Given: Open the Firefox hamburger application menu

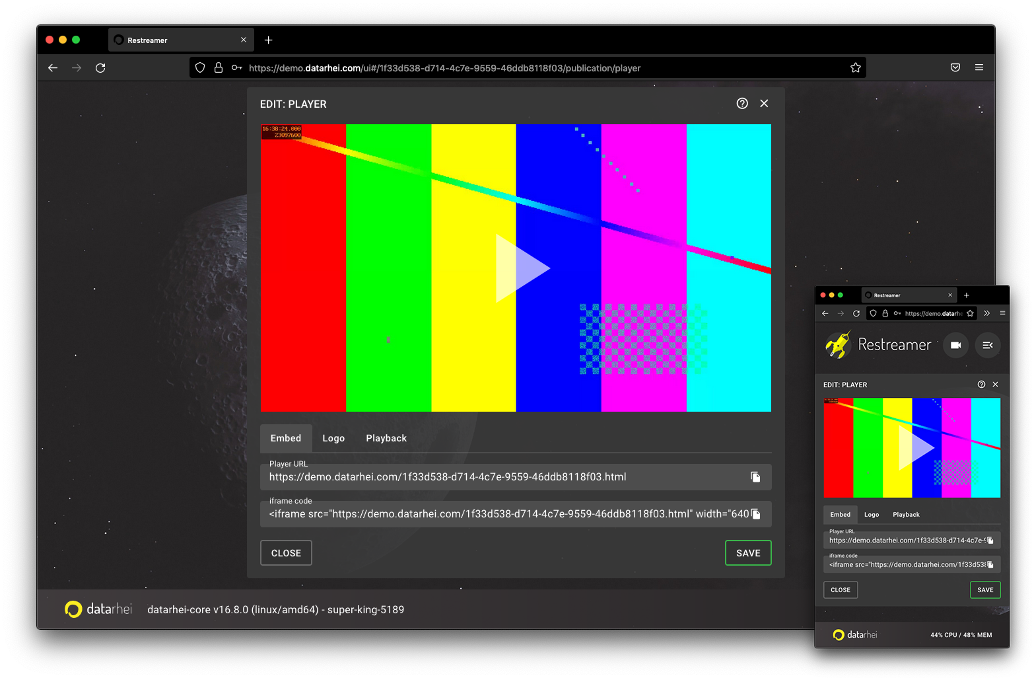Looking at the screenshot, I should point(979,67).
